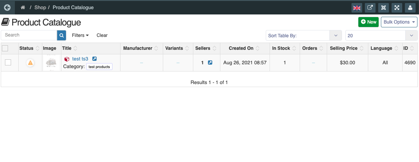Tick the select-all checkbox in table header
Image resolution: width=419 pixels, height=162 pixels.
[5, 48]
